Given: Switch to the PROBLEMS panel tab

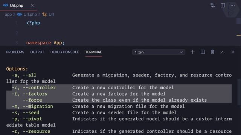Looking at the screenshot, I should pos(15,52).
